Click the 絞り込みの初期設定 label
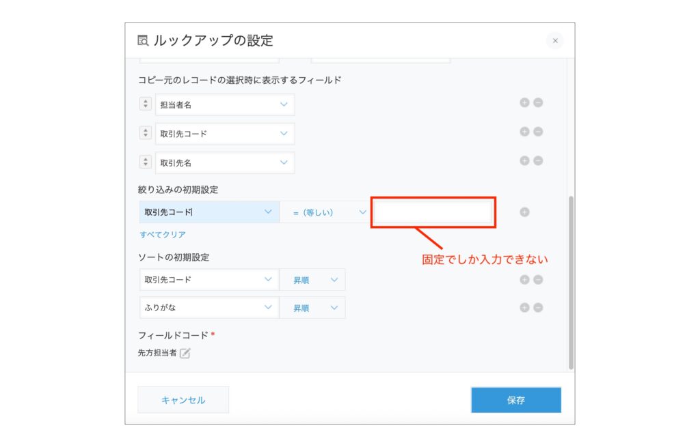 [x=178, y=190]
